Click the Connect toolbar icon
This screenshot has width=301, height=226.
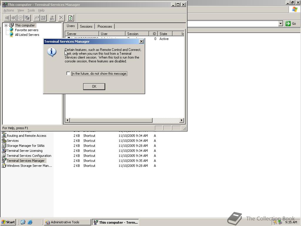click(7, 18)
